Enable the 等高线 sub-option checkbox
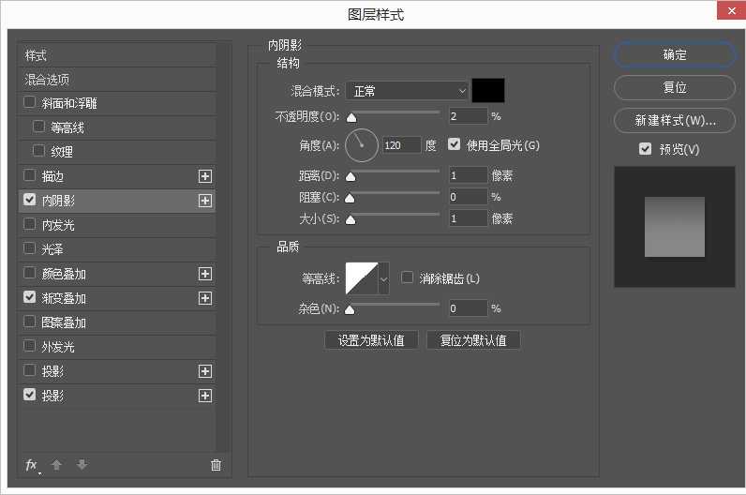The width and height of the screenshot is (746, 495). coord(38,127)
